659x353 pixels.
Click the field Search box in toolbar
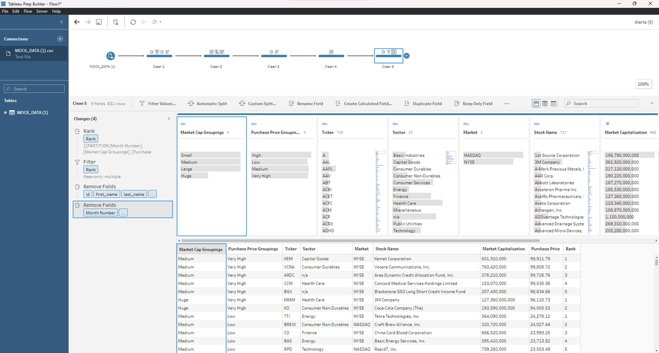(x=601, y=103)
